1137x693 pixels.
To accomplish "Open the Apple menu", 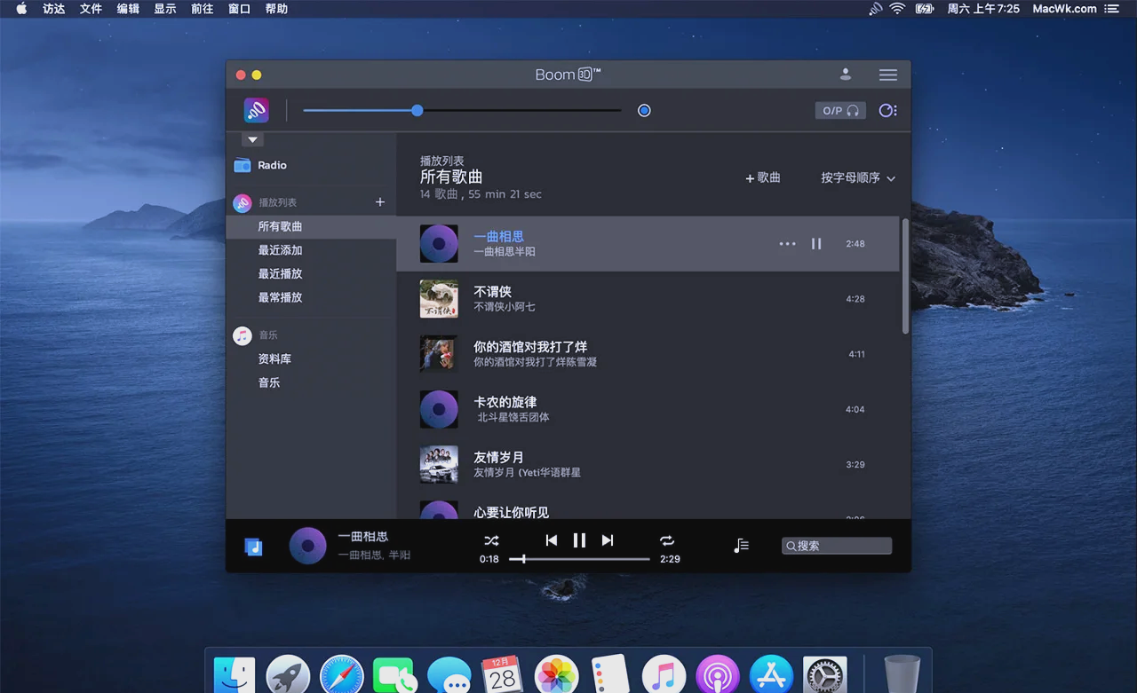I will [x=21, y=9].
